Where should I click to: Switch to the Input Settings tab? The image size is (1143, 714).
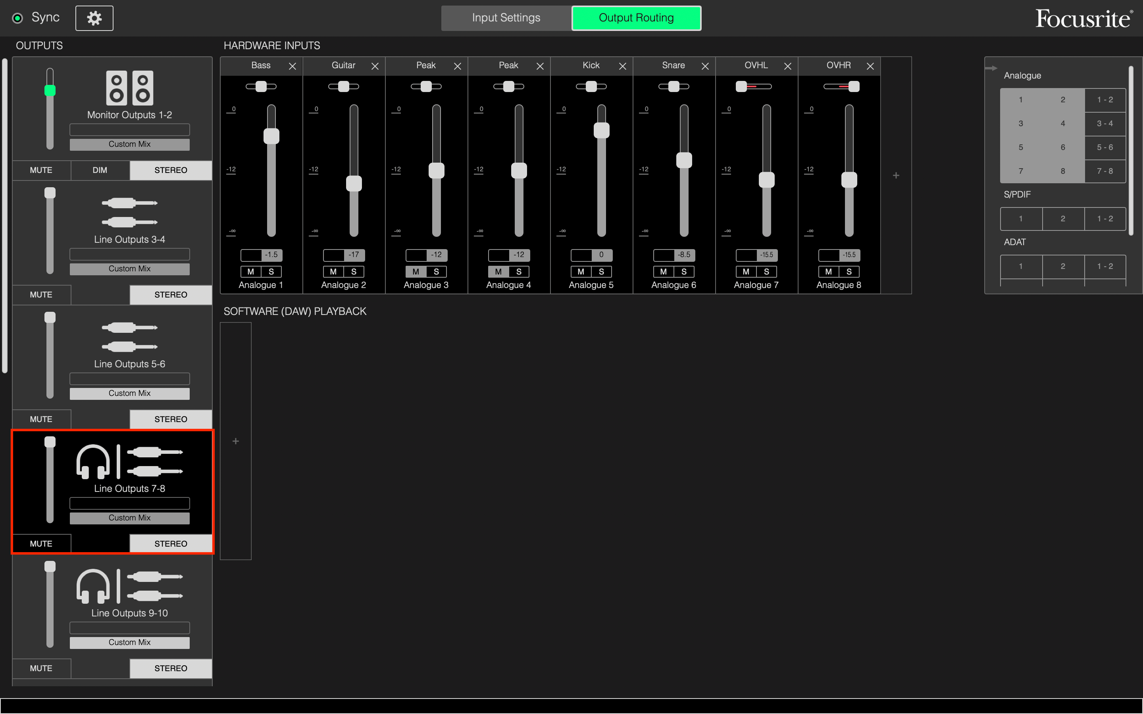tap(506, 18)
